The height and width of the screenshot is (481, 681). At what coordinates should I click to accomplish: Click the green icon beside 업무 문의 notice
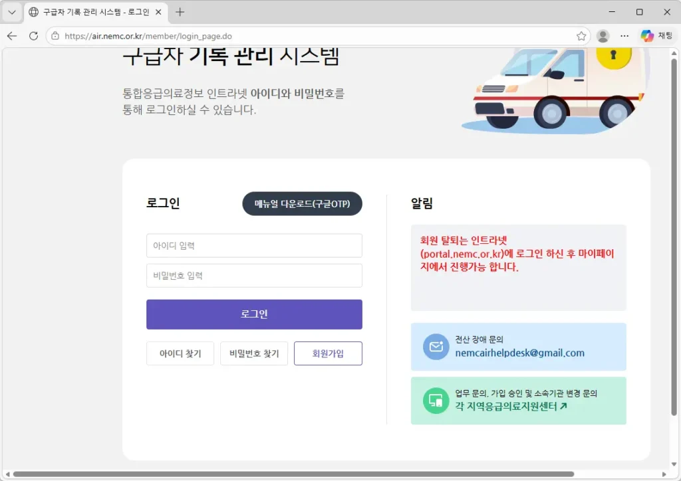point(436,401)
